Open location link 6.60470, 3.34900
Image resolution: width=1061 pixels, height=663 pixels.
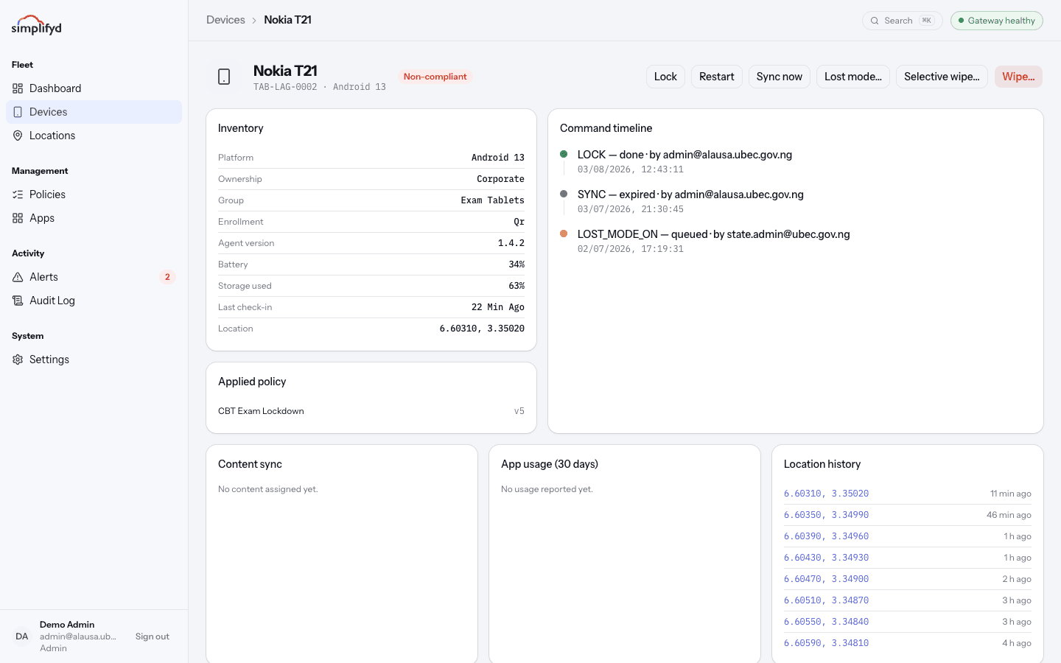click(x=827, y=579)
